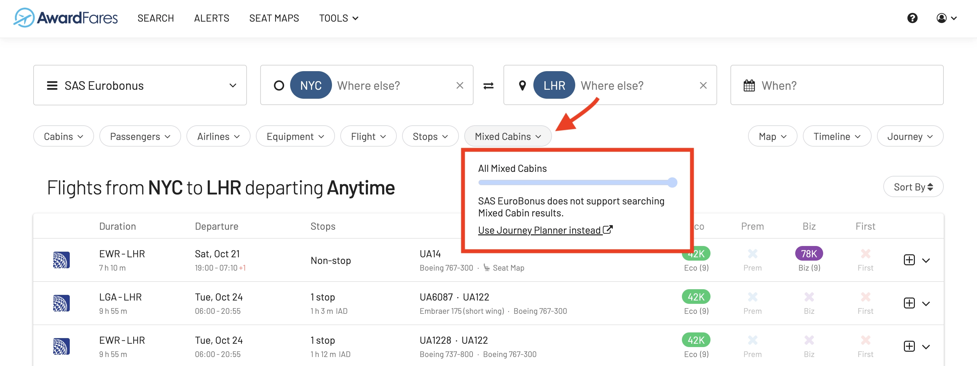Click the United logo on LGA-LHR row
Image resolution: width=977 pixels, height=366 pixels.
click(61, 303)
